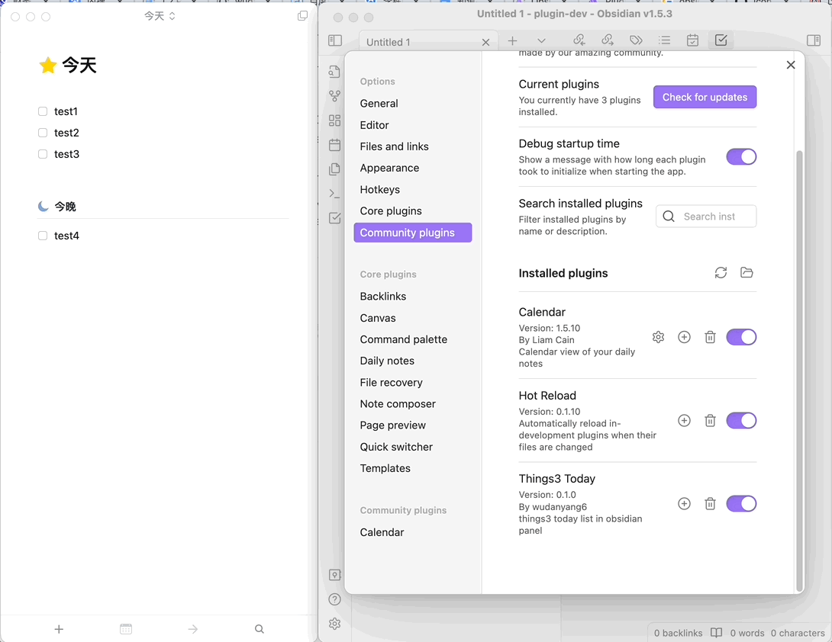Viewport: 832px width, 642px height.
Task: Open a new tab with the plus icon
Action: coord(513,40)
